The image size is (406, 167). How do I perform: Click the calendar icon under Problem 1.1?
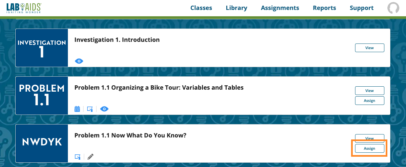pos(77,109)
